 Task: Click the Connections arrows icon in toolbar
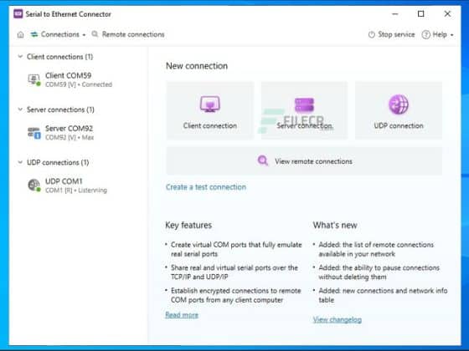(x=34, y=34)
